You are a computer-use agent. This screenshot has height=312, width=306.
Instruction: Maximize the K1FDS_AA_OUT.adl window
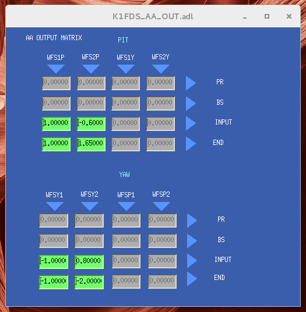pos(267,16)
